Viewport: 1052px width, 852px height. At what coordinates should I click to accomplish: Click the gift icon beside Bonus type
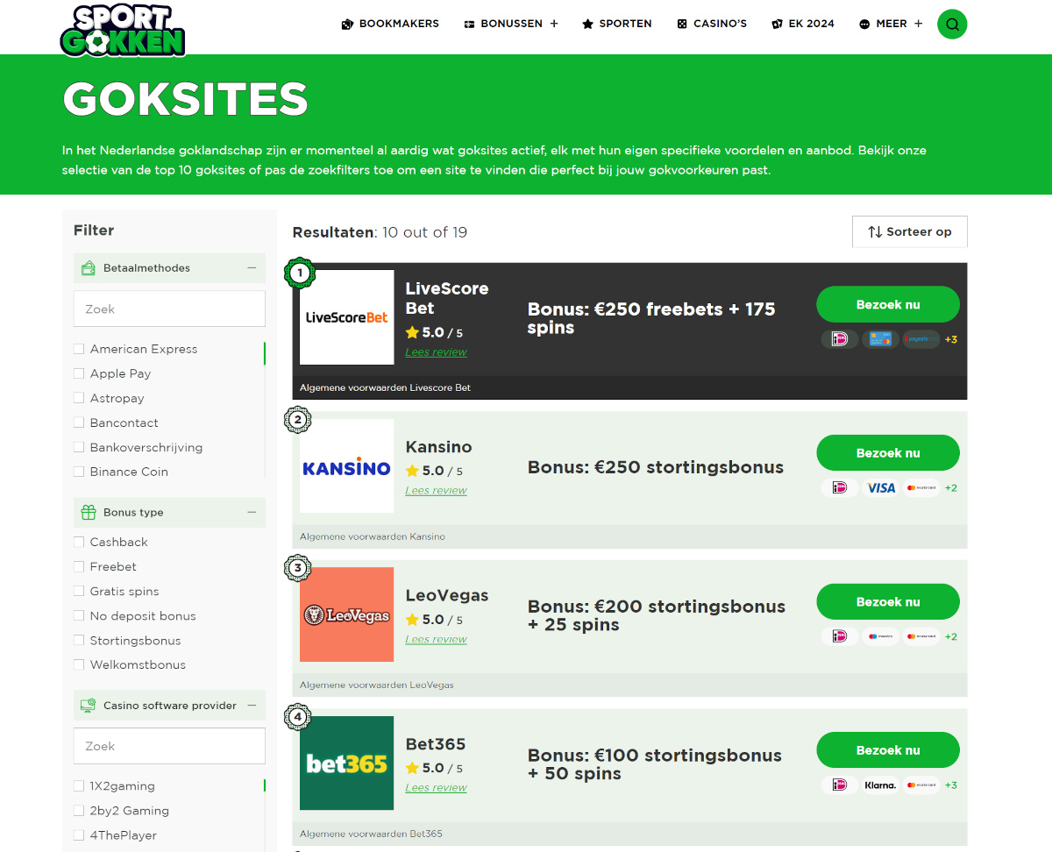[88, 511]
